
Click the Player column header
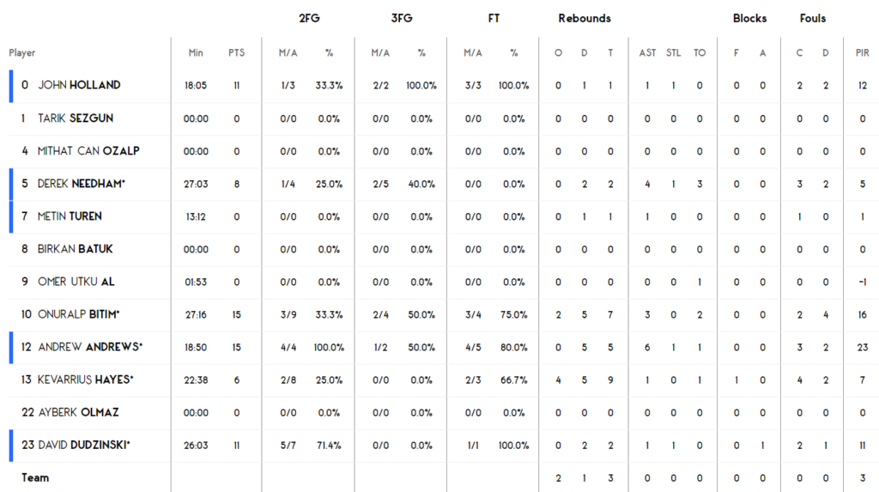(22, 52)
